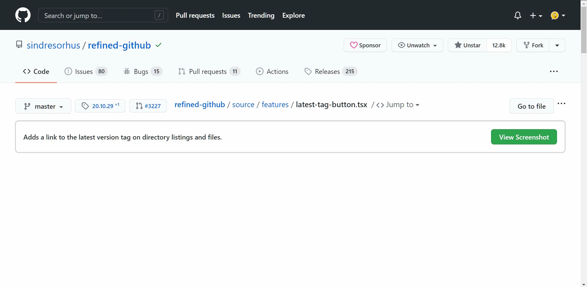Switch to the Issues tab with 80
587x287 pixels.
pyautogui.click(x=86, y=71)
